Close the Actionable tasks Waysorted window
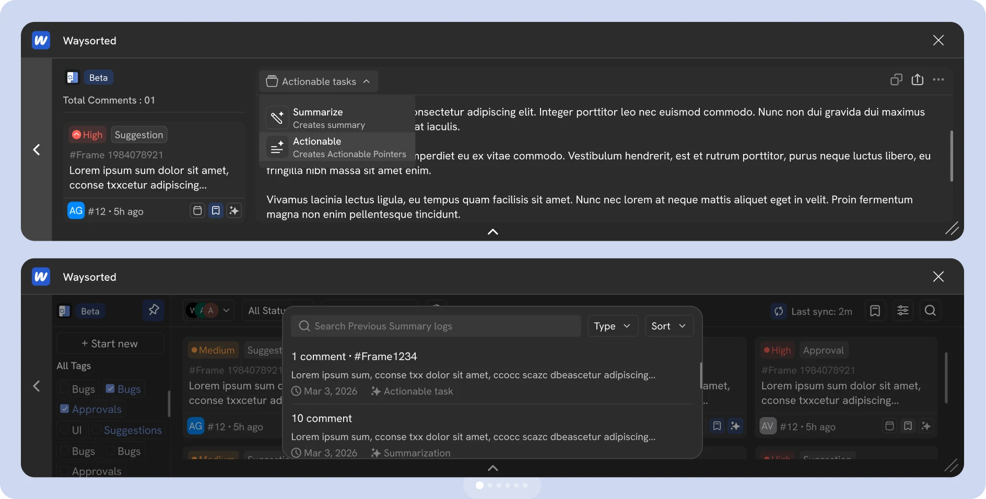 (x=938, y=40)
